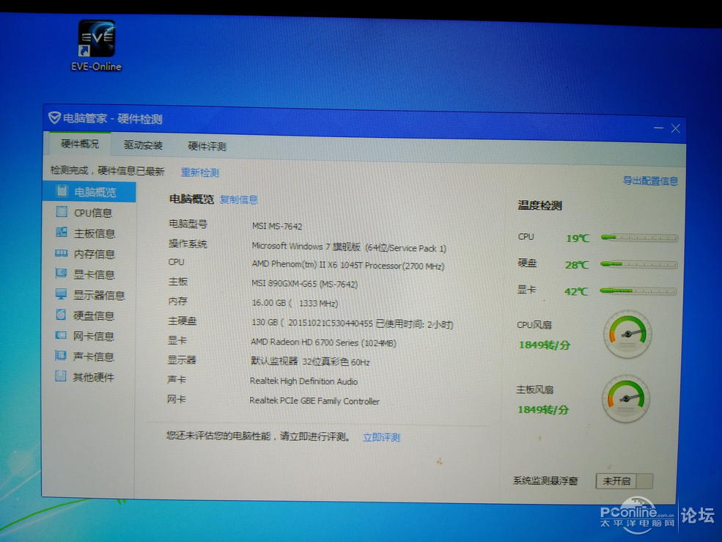Open the EVE-Online desktop shortcut icon
Viewport: 722px width, 542px height.
[96, 45]
